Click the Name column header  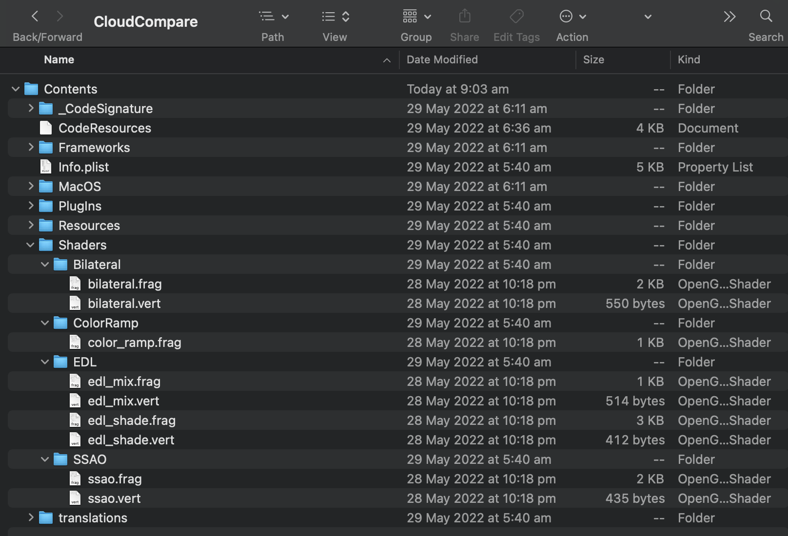pyautogui.click(x=59, y=59)
